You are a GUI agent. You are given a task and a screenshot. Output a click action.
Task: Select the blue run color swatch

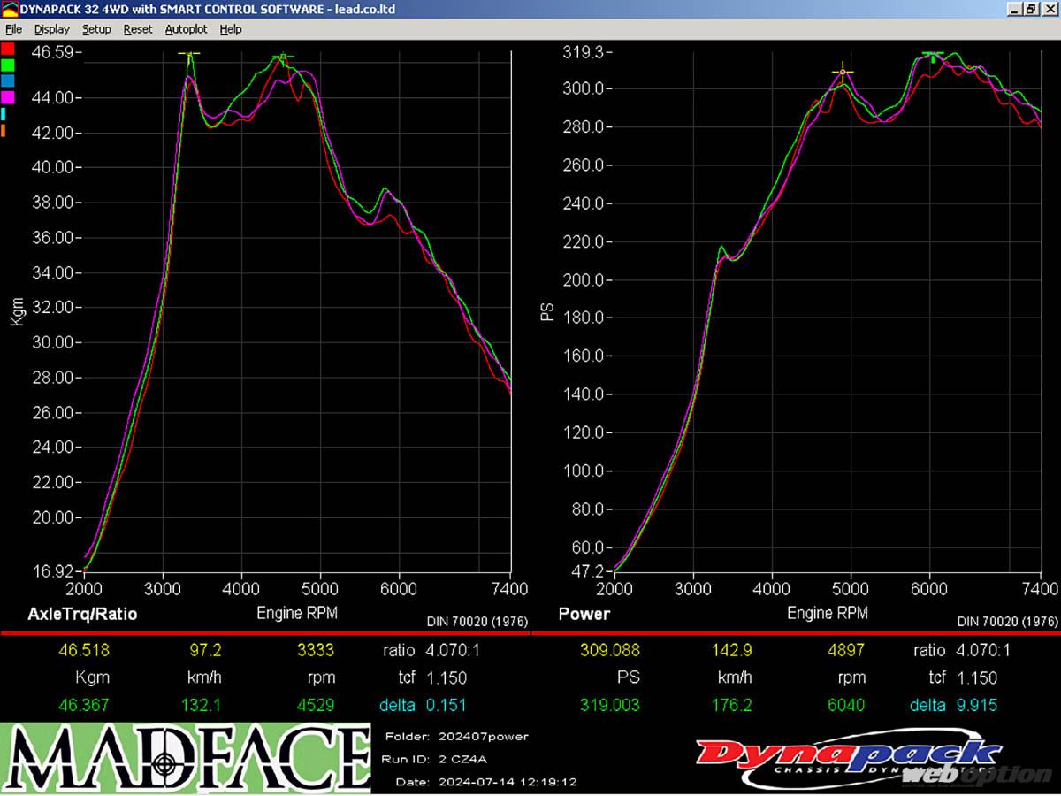[x=9, y=80]
